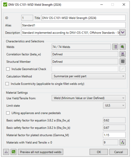This screenshot has height=158, width=131.
Task: Check Lifting appliances and crane pedestals
Action: [8, 113]
